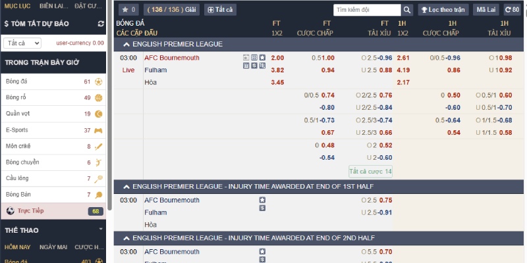Favorite the injury time 1st half match
Image resolution: width=527 pixels, height=263 pixels.
tap(262, 200)
